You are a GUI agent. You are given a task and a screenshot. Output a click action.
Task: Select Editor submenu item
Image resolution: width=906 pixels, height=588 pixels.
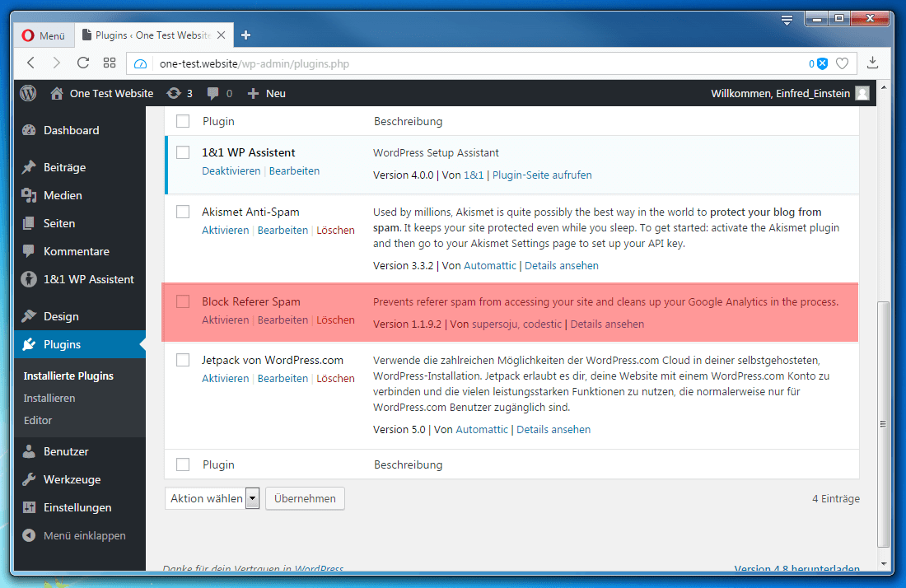point(38,421)
